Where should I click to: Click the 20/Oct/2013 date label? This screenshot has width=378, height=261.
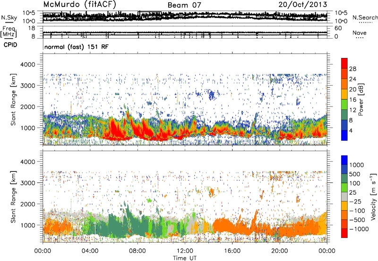pyautogui.click(x=303, y=5)
